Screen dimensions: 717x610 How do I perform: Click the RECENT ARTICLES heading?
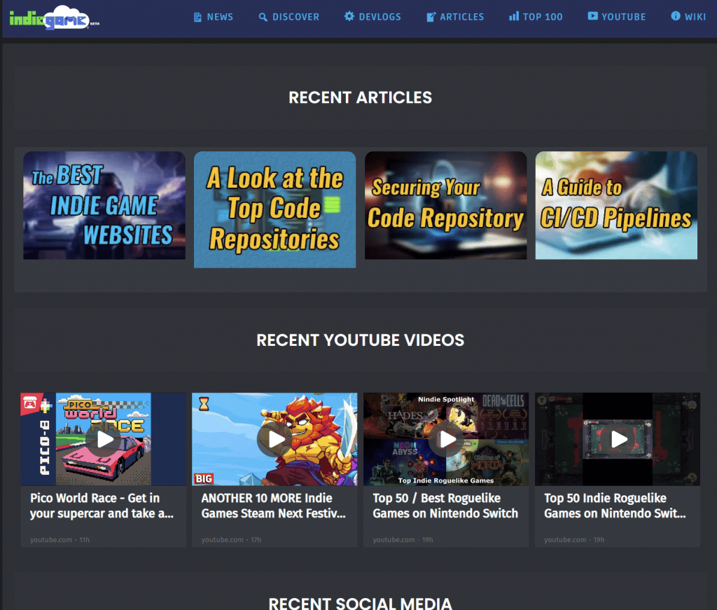click(x=361, y=97)
